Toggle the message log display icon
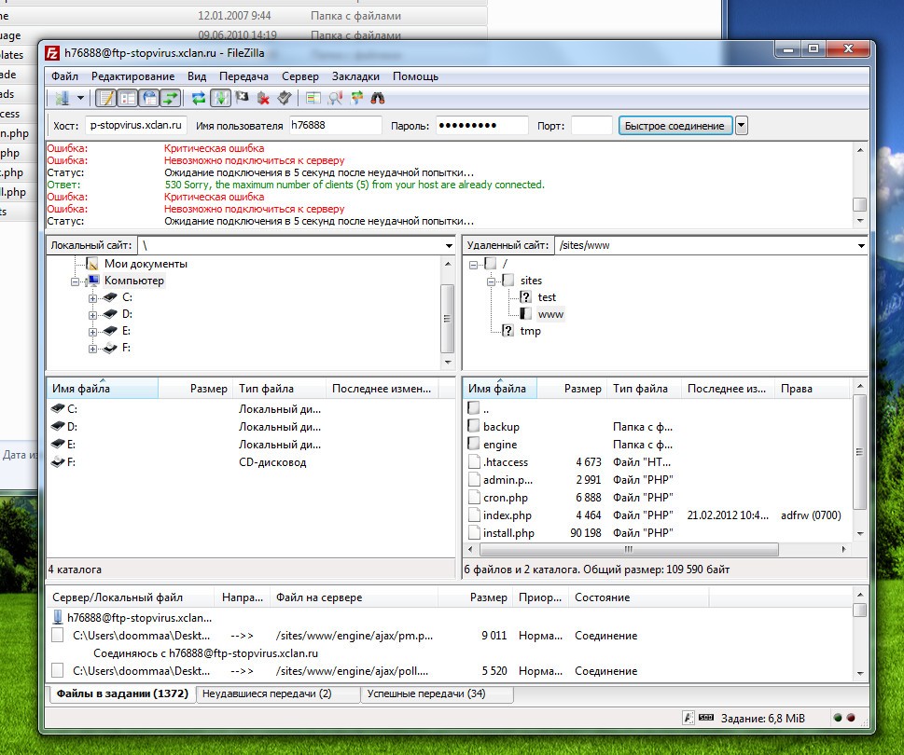 (x=106, y=98)
